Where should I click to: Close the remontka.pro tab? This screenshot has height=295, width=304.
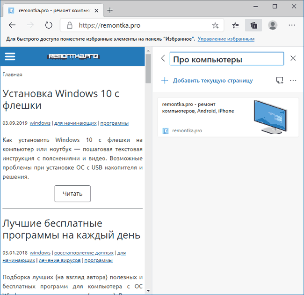click(x=96, y=11)
